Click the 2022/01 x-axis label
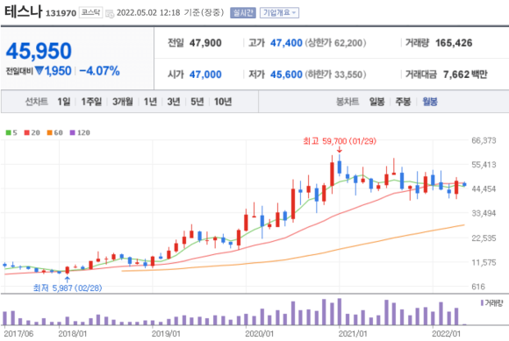Screen dimensions: 509x341 (447, 333)
